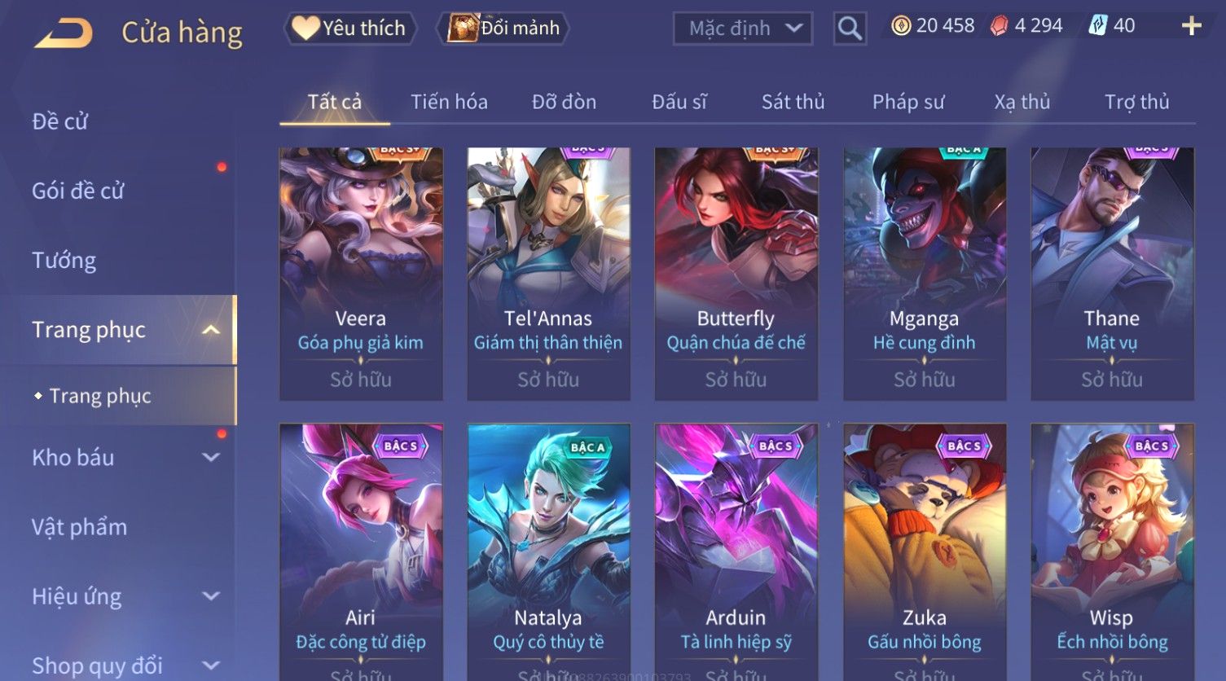Screen dimensions: 1226x681
Task: Select the Tiến hóa tab
Action: [x=449, y=102]
